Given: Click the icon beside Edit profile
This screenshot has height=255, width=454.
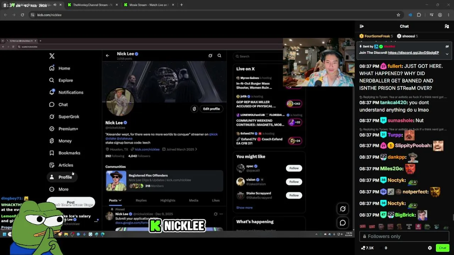Looking at the screenshot, I should tap(194, 109).
